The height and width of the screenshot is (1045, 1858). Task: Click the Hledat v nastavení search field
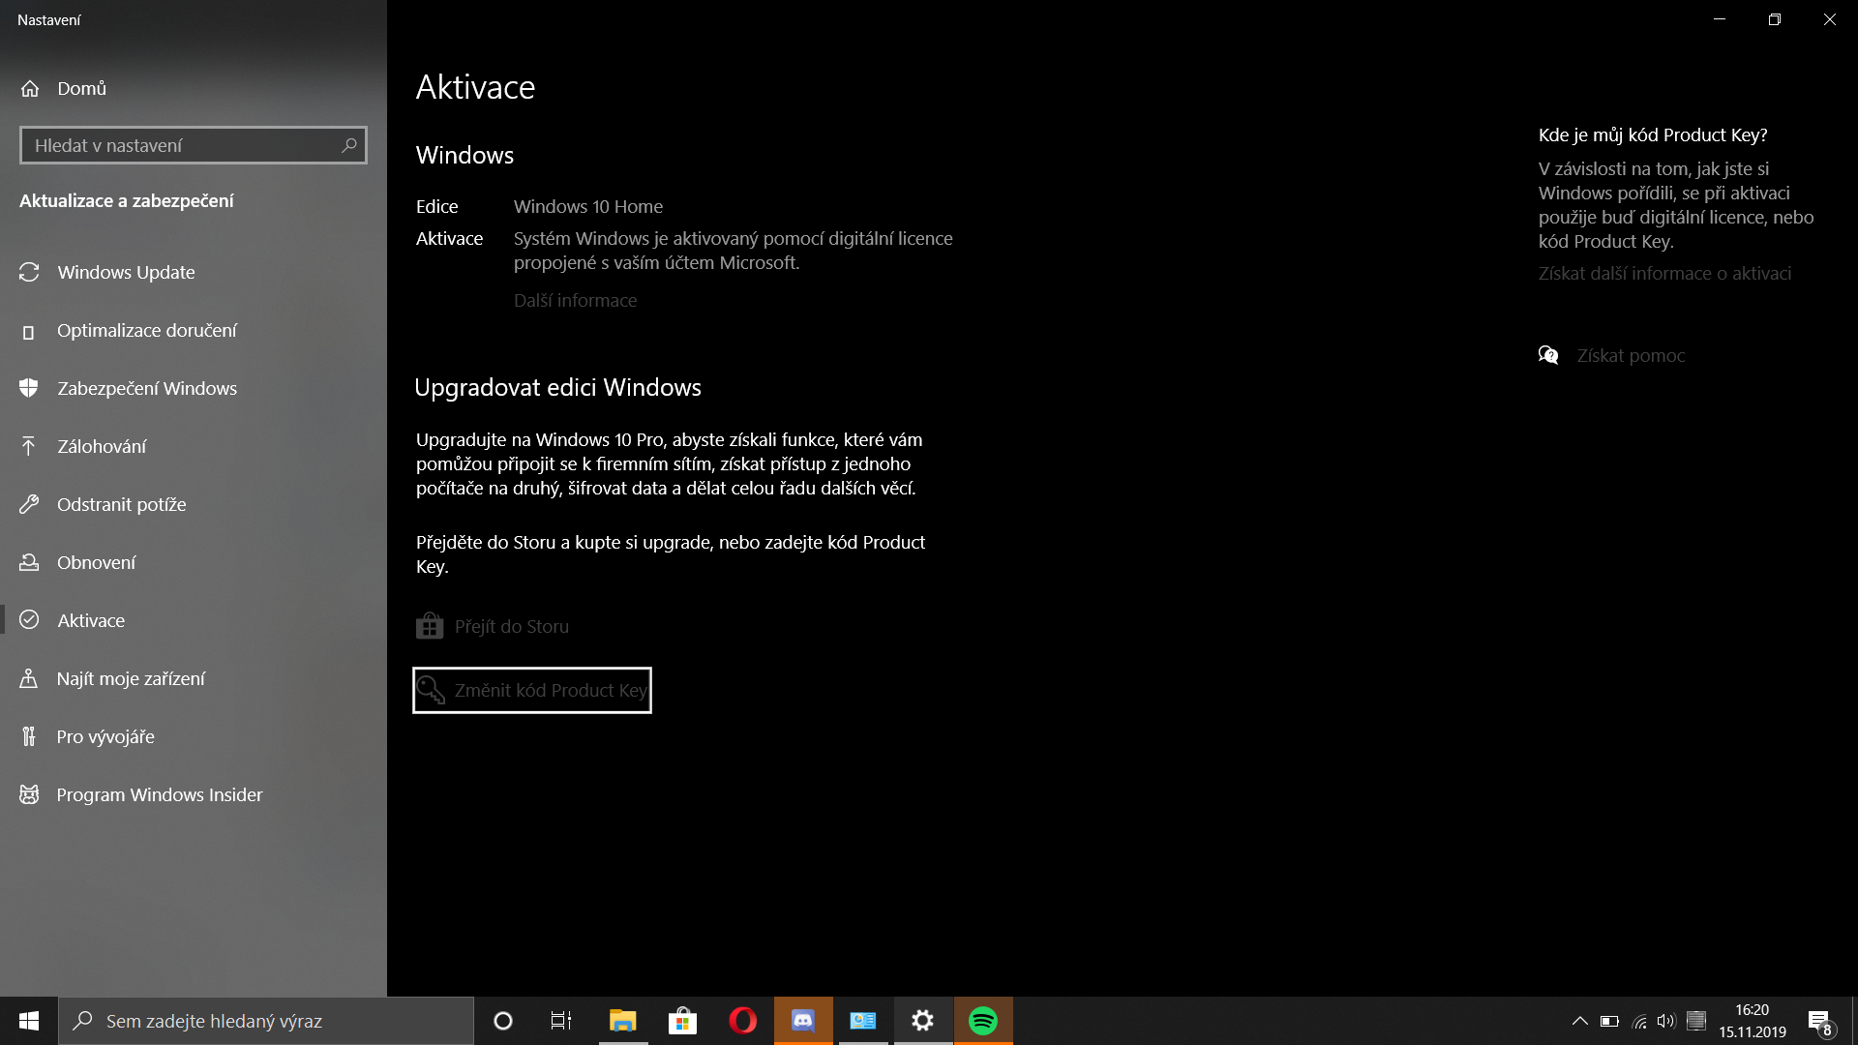click(x=184, y=146)
